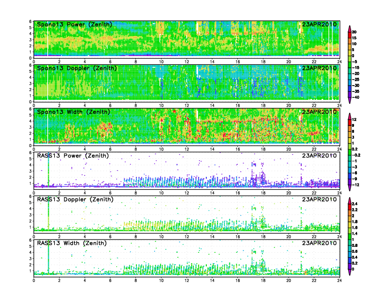390x301 pixels.
Task: Click the RASS13 Width scatter plot
Action: click(x=187, y=258)
